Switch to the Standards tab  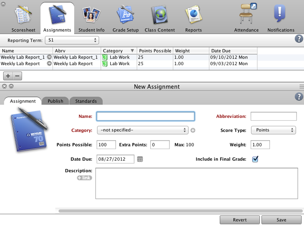click(86, 101)
